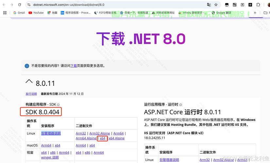Open the Tampermonkey extension icon
Screen dimensions: 270x163
tap(227, 5)
